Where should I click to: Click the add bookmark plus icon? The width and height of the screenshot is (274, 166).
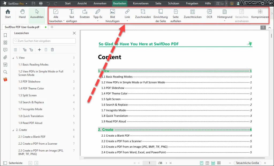coord(39,50)
